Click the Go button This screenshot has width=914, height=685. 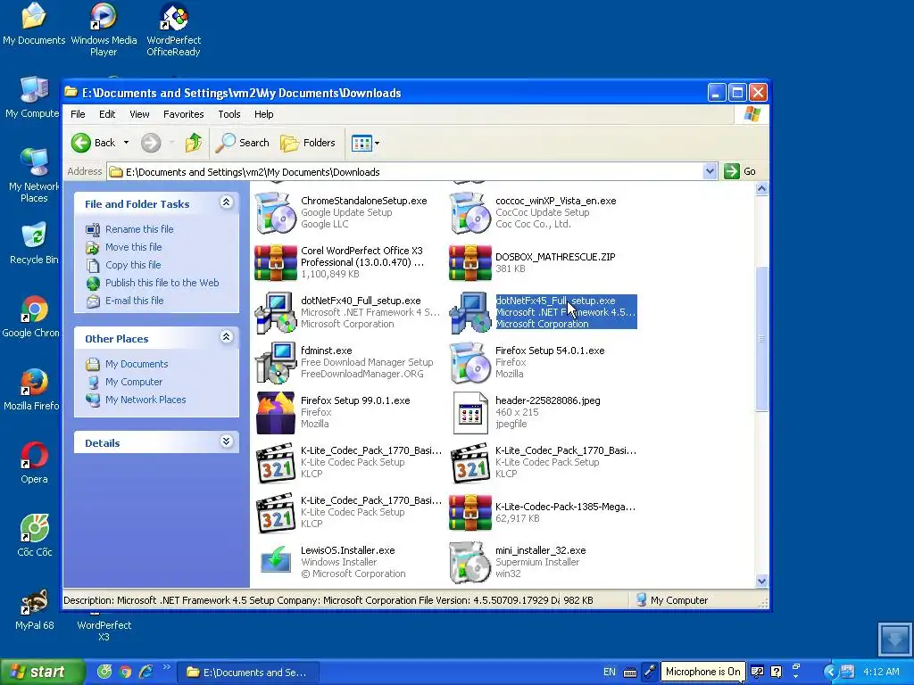(x=740, y=171)
